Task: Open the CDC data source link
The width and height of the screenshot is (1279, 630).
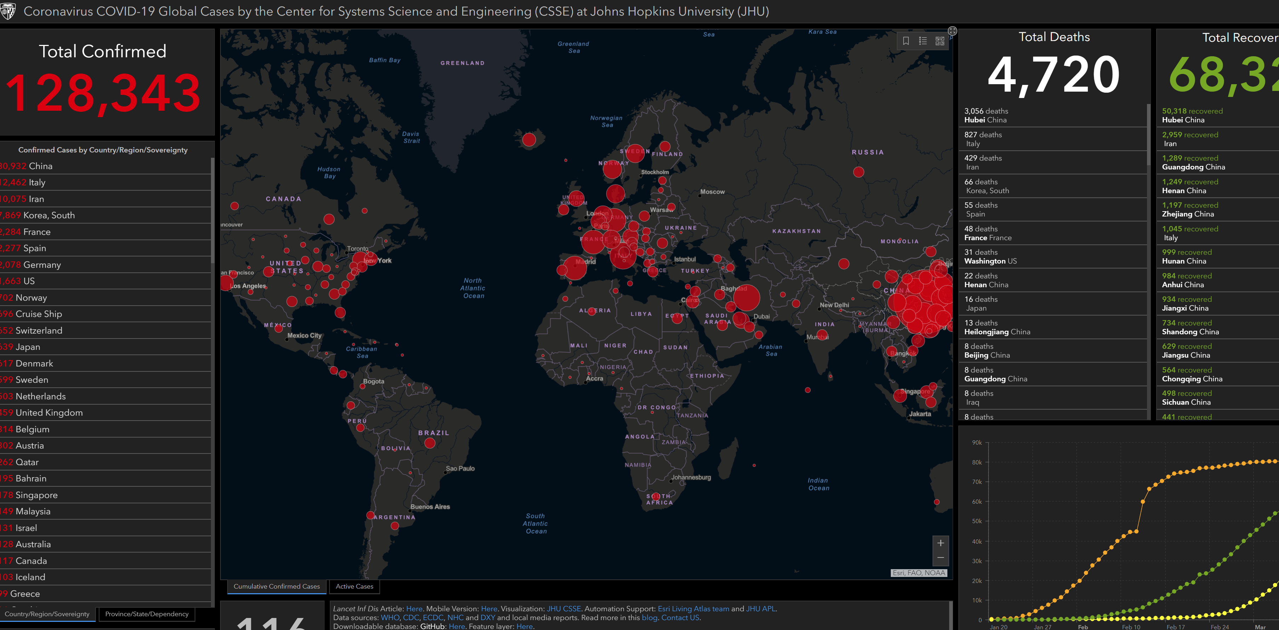Action: (411, 618)
